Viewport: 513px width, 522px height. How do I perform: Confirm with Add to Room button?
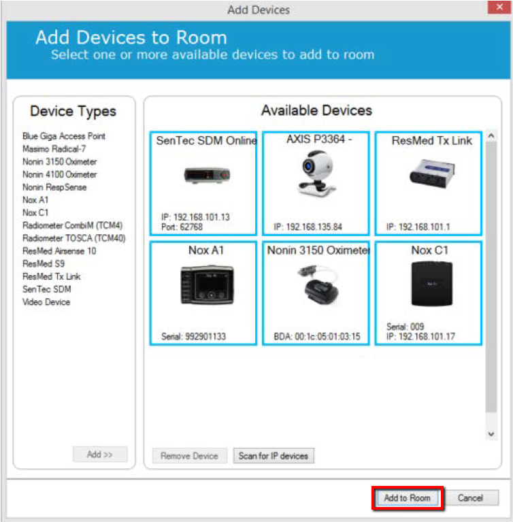(408, 498)
